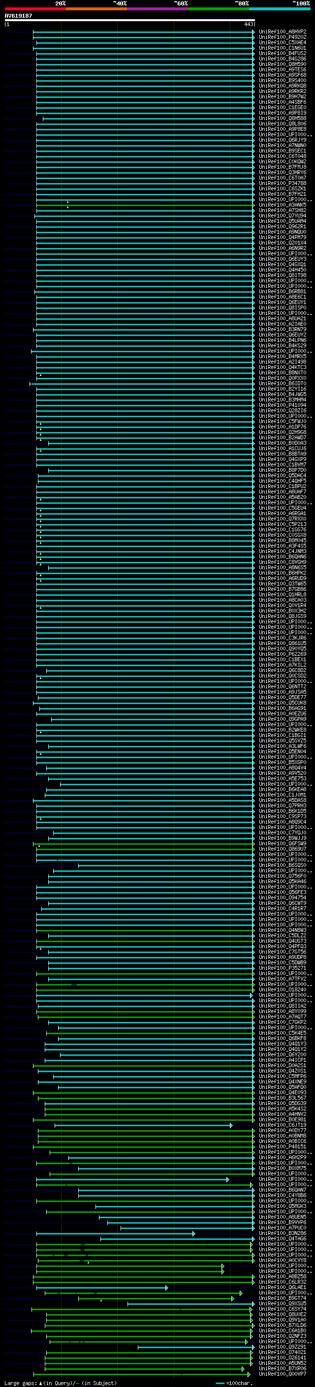Select subject label UniRef100_Q90YQ5
This screenshot has height=1387, width=315.
click(x=282, y=649)
